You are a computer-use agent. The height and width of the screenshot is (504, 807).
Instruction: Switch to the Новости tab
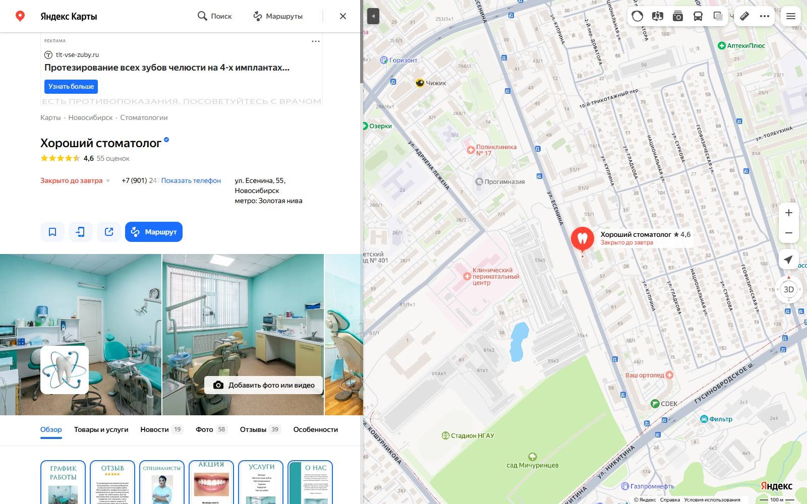[161, 429]
